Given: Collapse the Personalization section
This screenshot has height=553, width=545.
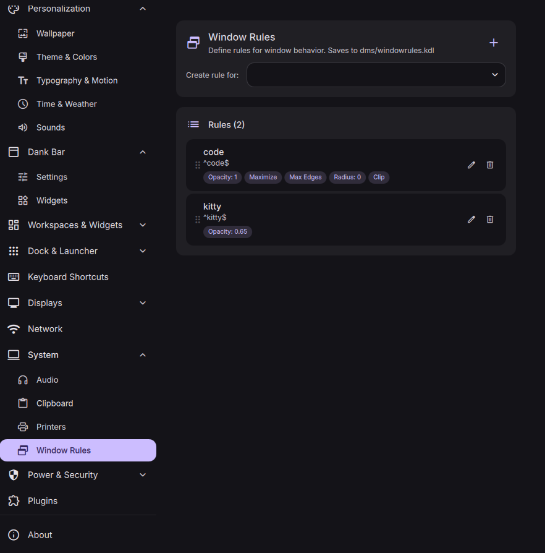Looking at the screenshot, I should [x=142, y=8].
